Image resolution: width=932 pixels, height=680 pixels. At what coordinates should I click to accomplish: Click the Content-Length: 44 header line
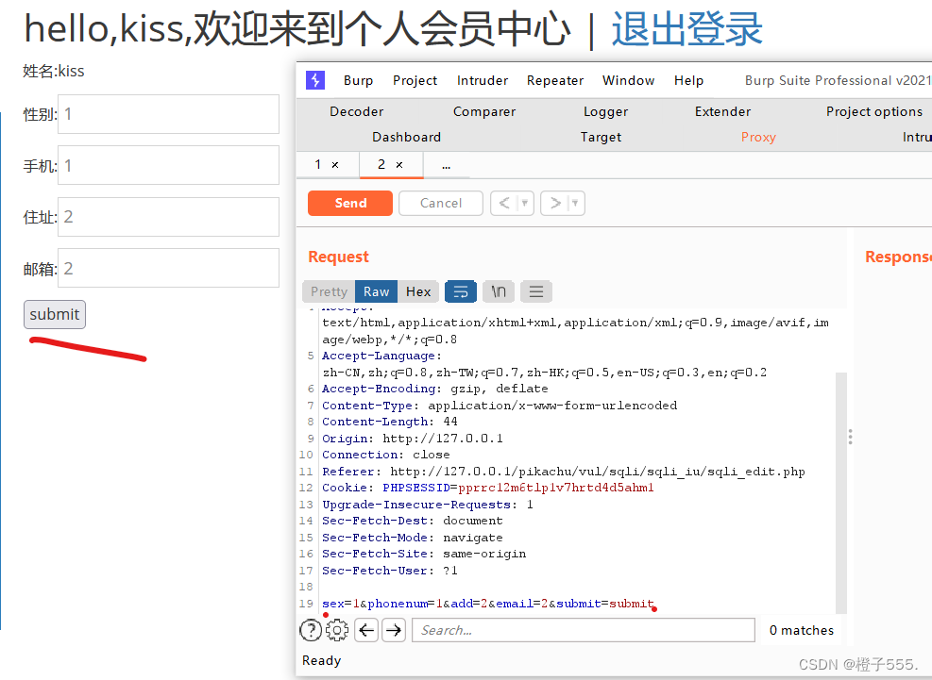(390, 422)
